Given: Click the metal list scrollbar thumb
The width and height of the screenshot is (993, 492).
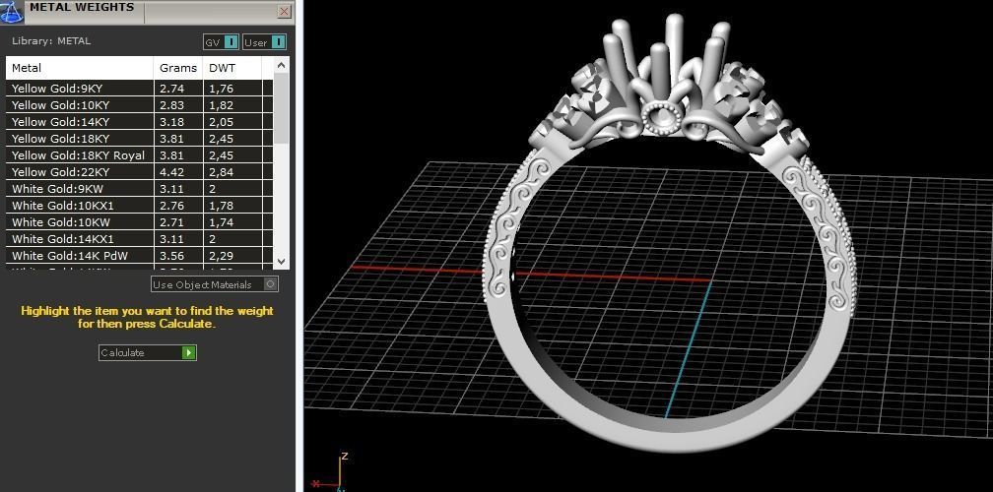Looking at the screenshot, I should click(x=281, y=107).
